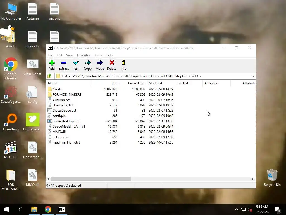Viewport: 286px width, 215px height.
Task: Click the Add toolbar icon in 7-Zip
Action: (52, 65)
